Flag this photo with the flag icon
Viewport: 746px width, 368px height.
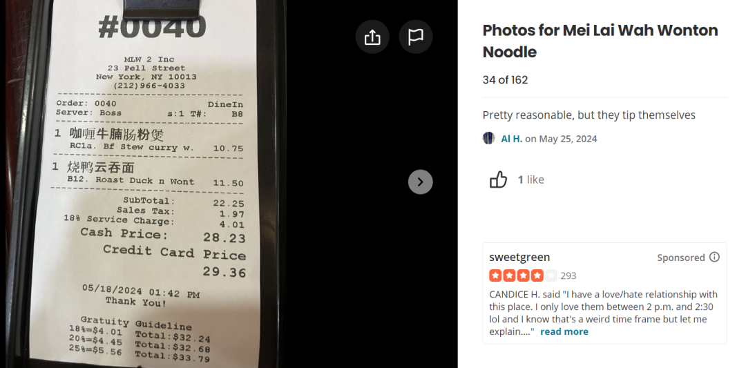coord(415,37)
